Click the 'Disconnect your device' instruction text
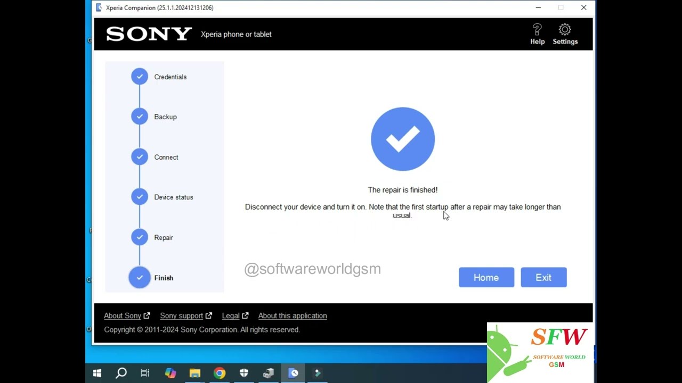682x383 pixels. point(403,211)
